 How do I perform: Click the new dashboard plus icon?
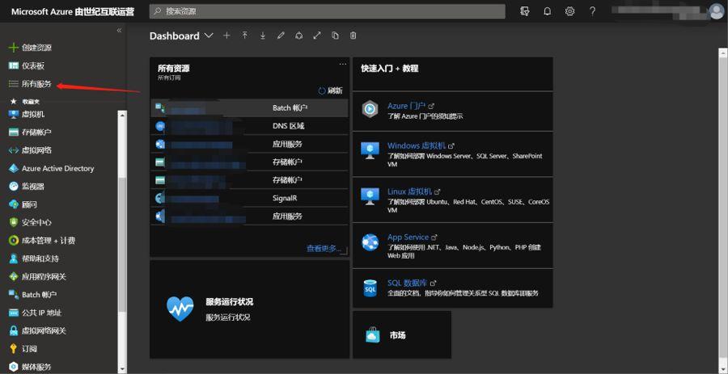[x=226, y=36]
